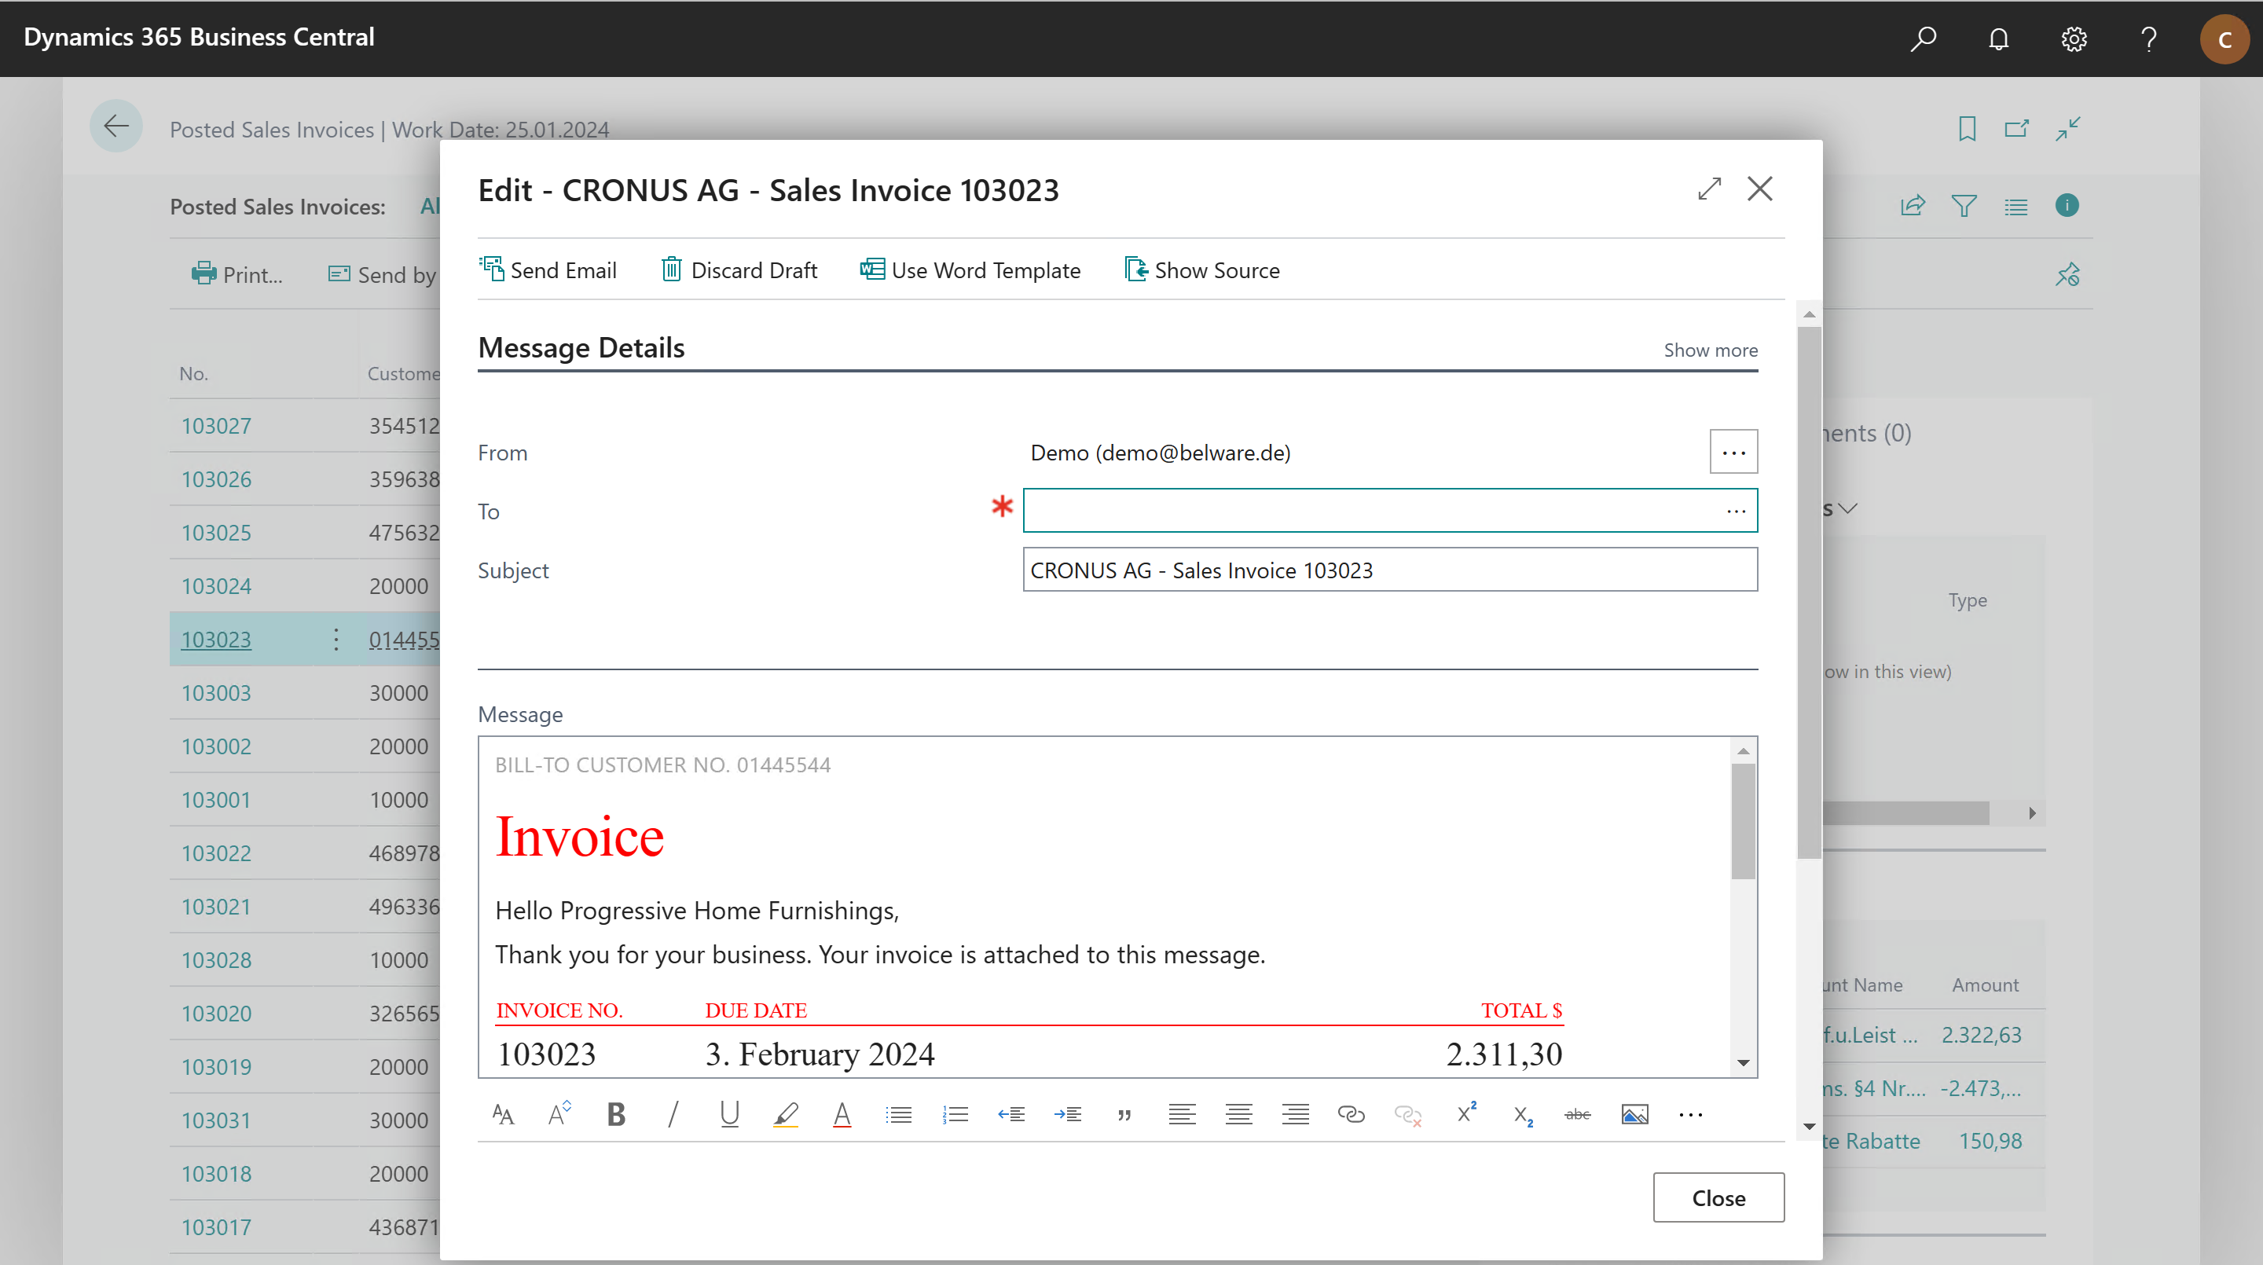
Task: Open To recipients lookup ellipsis
Action: (1736, 511)
